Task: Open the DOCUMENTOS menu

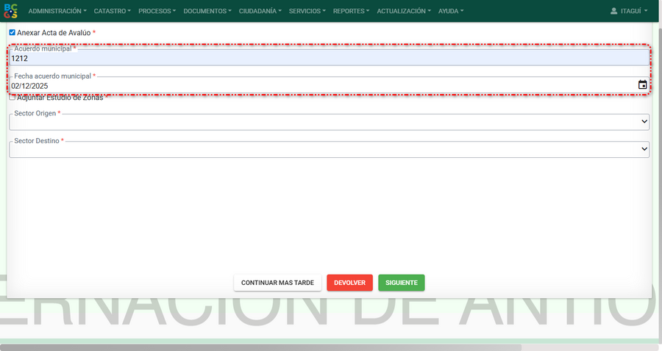Action: [x=207, y=11]
